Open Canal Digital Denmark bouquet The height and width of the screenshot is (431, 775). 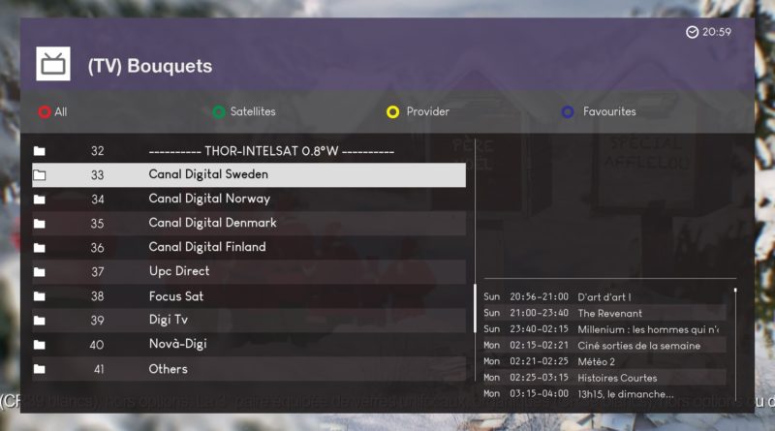tap(249, 224)
